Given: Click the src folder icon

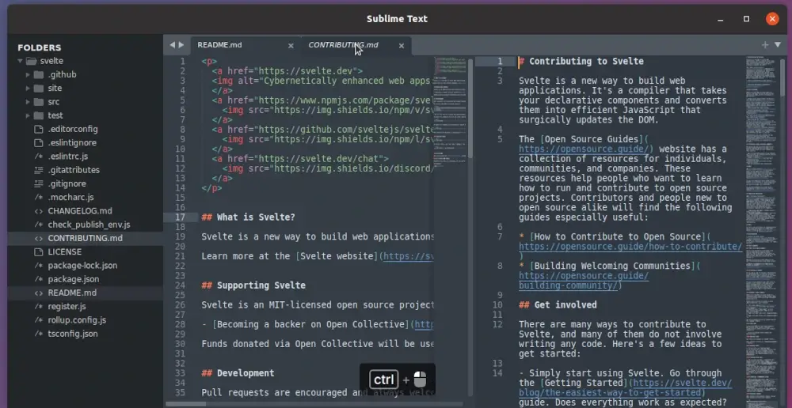Looking at the screenshot, I should [38, 102].
